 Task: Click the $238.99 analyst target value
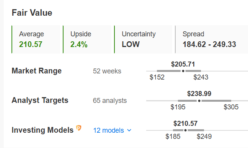click(x=199, y=94)
